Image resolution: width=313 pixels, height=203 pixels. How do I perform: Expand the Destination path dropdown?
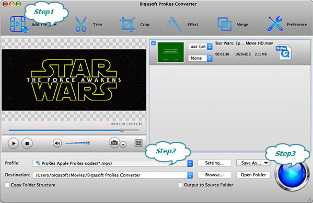coord(190,175)
